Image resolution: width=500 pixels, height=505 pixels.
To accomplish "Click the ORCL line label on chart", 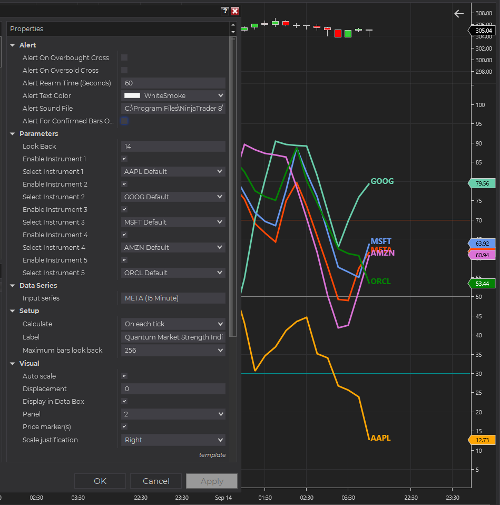I will point(380,281).
